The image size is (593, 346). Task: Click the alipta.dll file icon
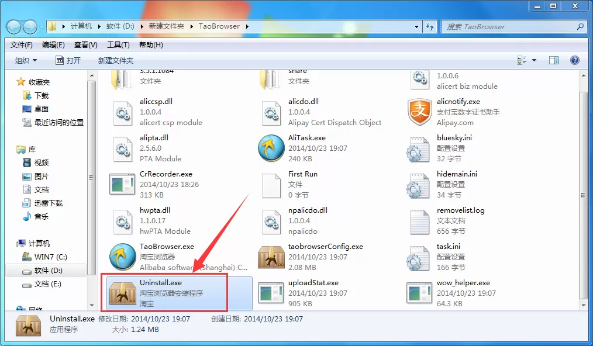pos(123,149)
